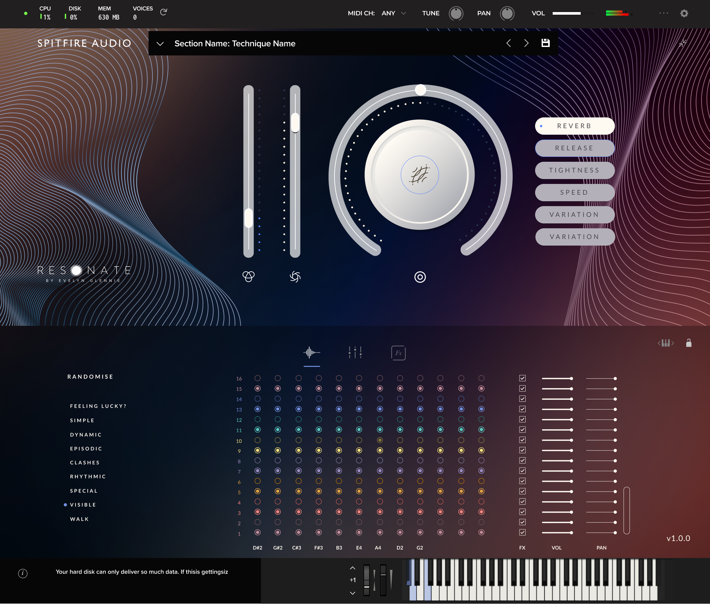Toggle the FX checkbox for row 13
The height and width of the screenshot is (604, 710).
click(522, 409)
